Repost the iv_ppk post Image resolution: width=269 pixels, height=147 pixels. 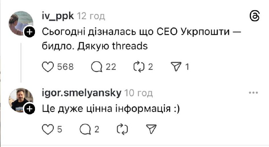(x=139, y=67)
